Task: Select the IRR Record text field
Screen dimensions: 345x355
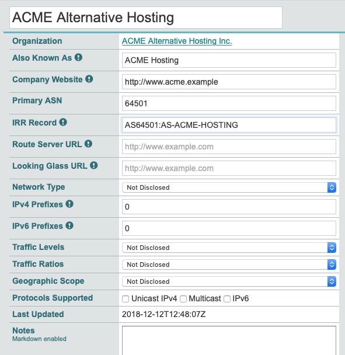Action: 229,125
